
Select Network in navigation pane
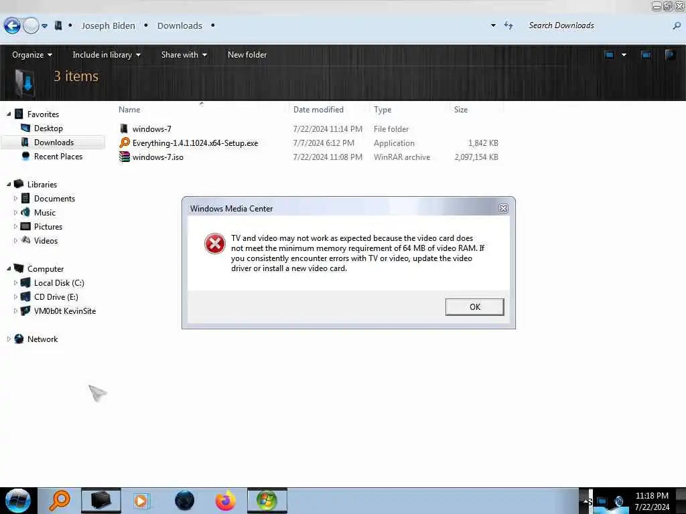click(42, 339)
